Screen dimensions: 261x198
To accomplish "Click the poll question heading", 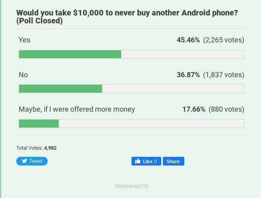I will click(x=127, y=17).
